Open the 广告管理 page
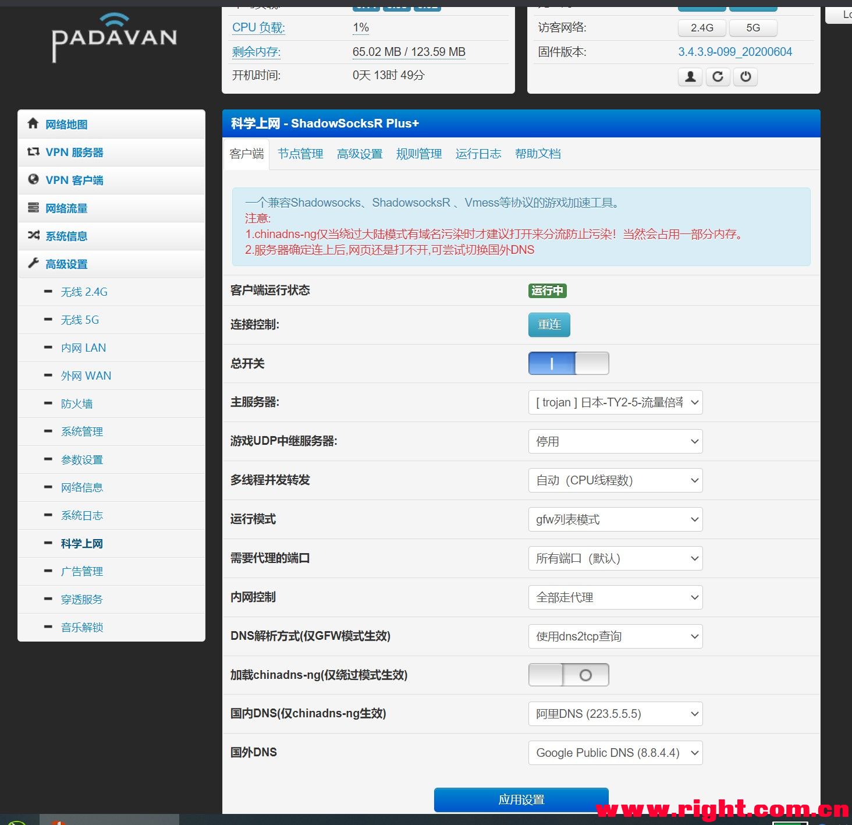The width and height of the screenshot is (852, 825). pos(112,571)
